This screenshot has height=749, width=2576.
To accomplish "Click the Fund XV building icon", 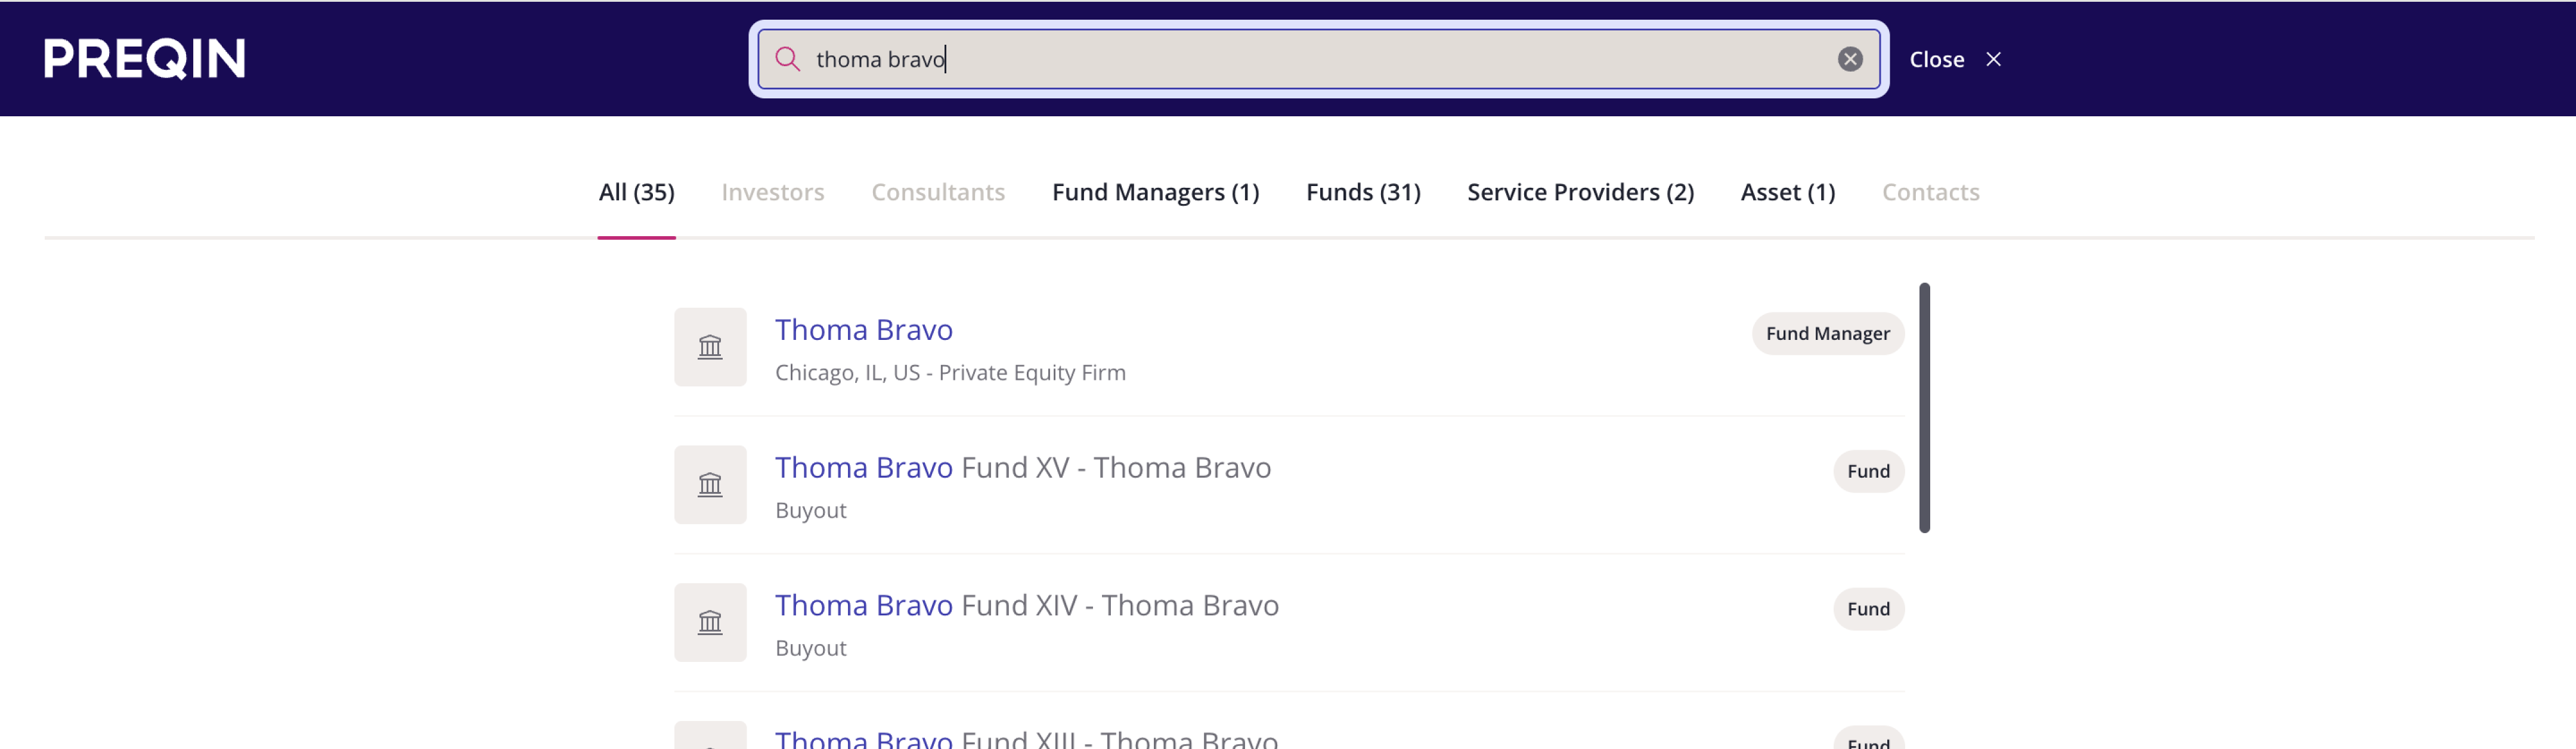I will pos(709,485).
